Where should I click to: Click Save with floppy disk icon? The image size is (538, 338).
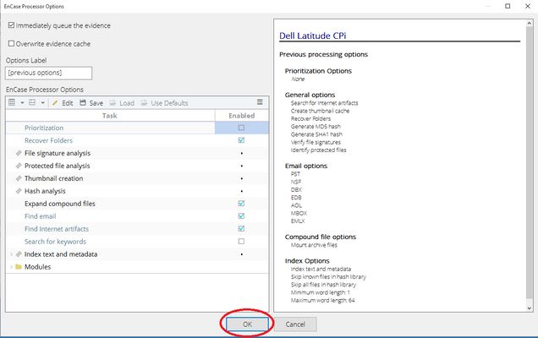(x=91, y=103)
